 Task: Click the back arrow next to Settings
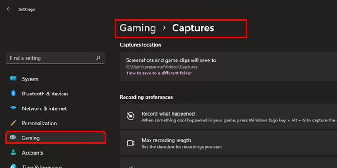9,9
